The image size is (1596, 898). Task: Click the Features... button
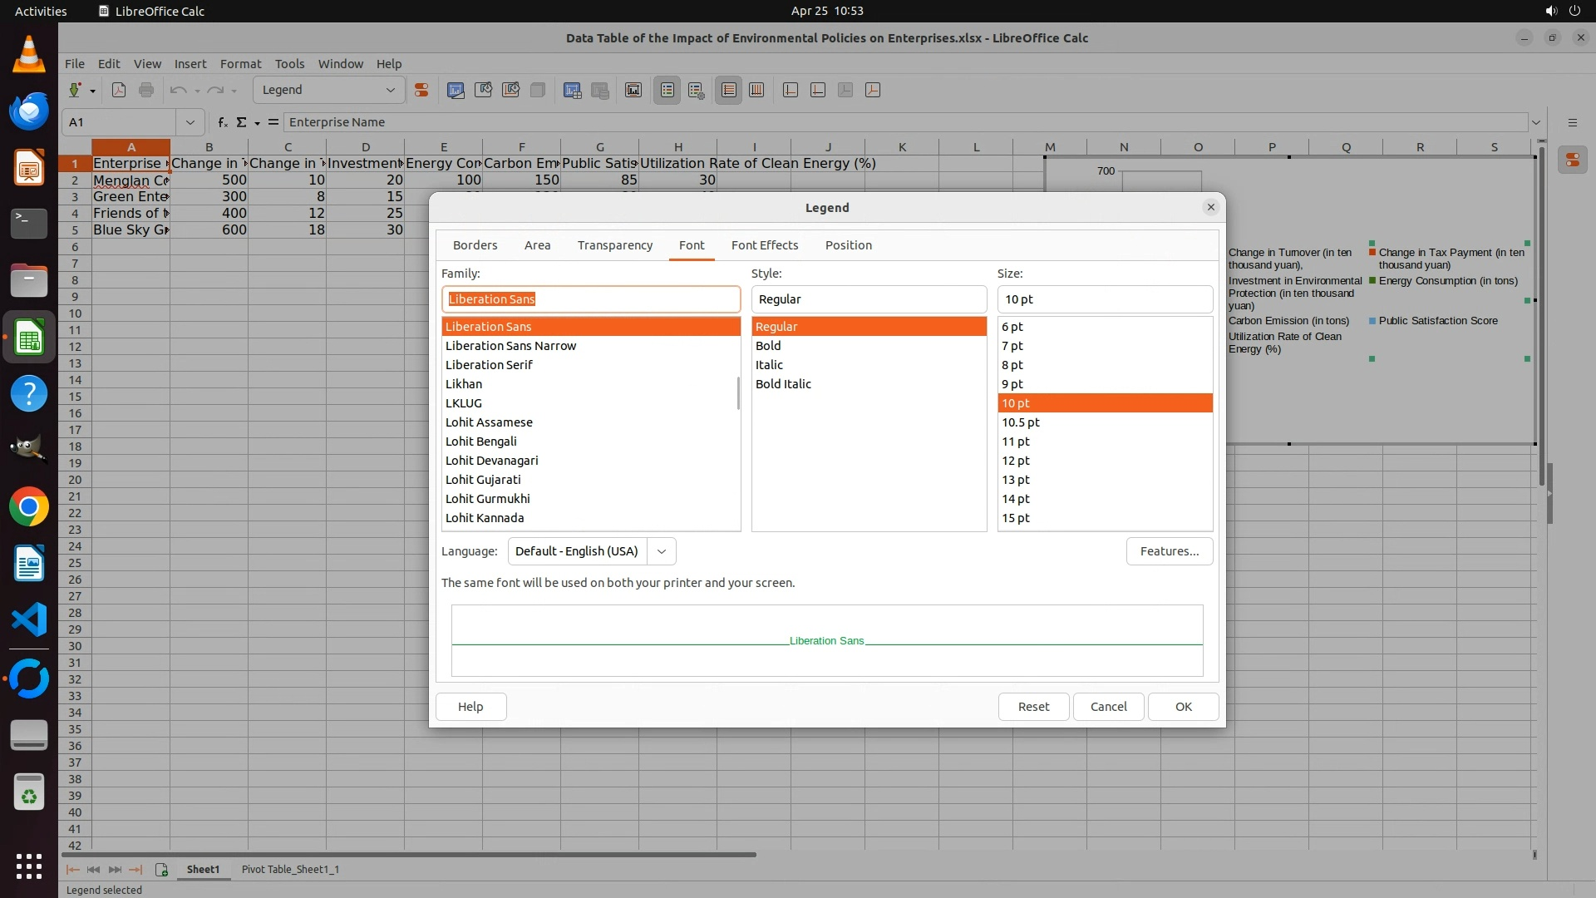pos(1169,551)
